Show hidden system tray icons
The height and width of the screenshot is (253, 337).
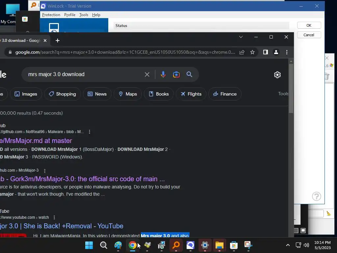(288, 245)
